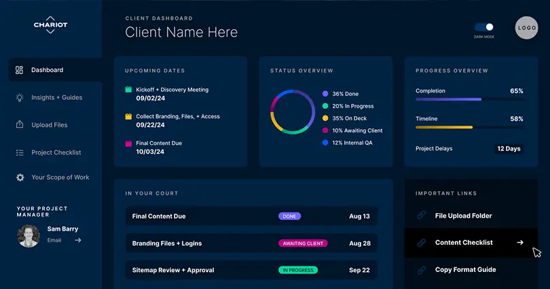The width and height of the screenshot is (550, 289).
Task: Click the green calendar icon for Kickoff meeting
Action: click(x=128, y=90)
